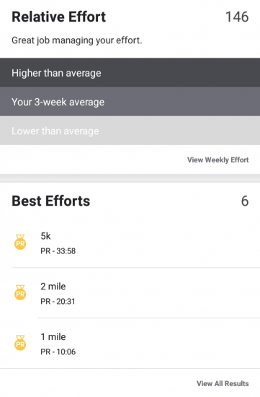The width and height of the screenshot is (260, 397).
Task: Tap the 5k PR medal icon
Action: [x=20, y=242]
